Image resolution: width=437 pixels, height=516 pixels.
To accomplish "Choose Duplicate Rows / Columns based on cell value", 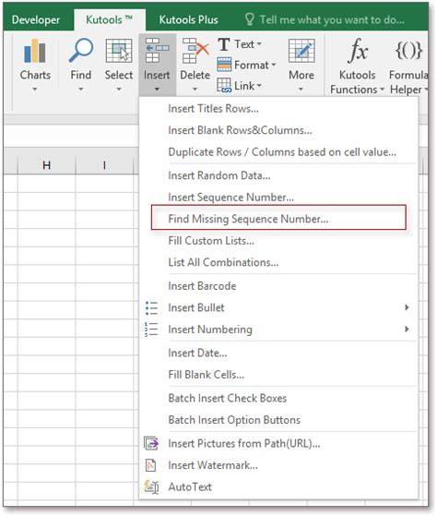I will point(278,152).
